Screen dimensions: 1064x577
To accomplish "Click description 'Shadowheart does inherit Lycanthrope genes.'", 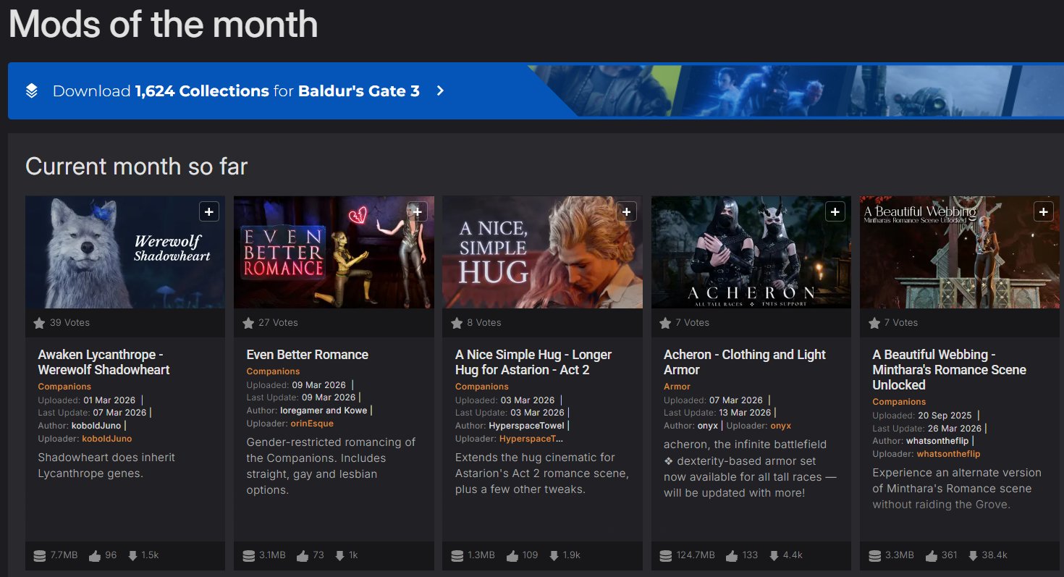I will (x=106, y=466).
